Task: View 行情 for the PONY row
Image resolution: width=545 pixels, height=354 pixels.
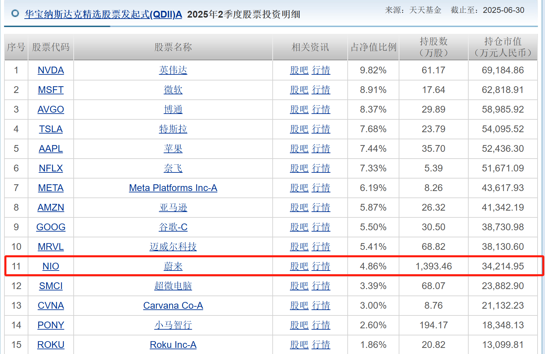Action: pos(321,325)
